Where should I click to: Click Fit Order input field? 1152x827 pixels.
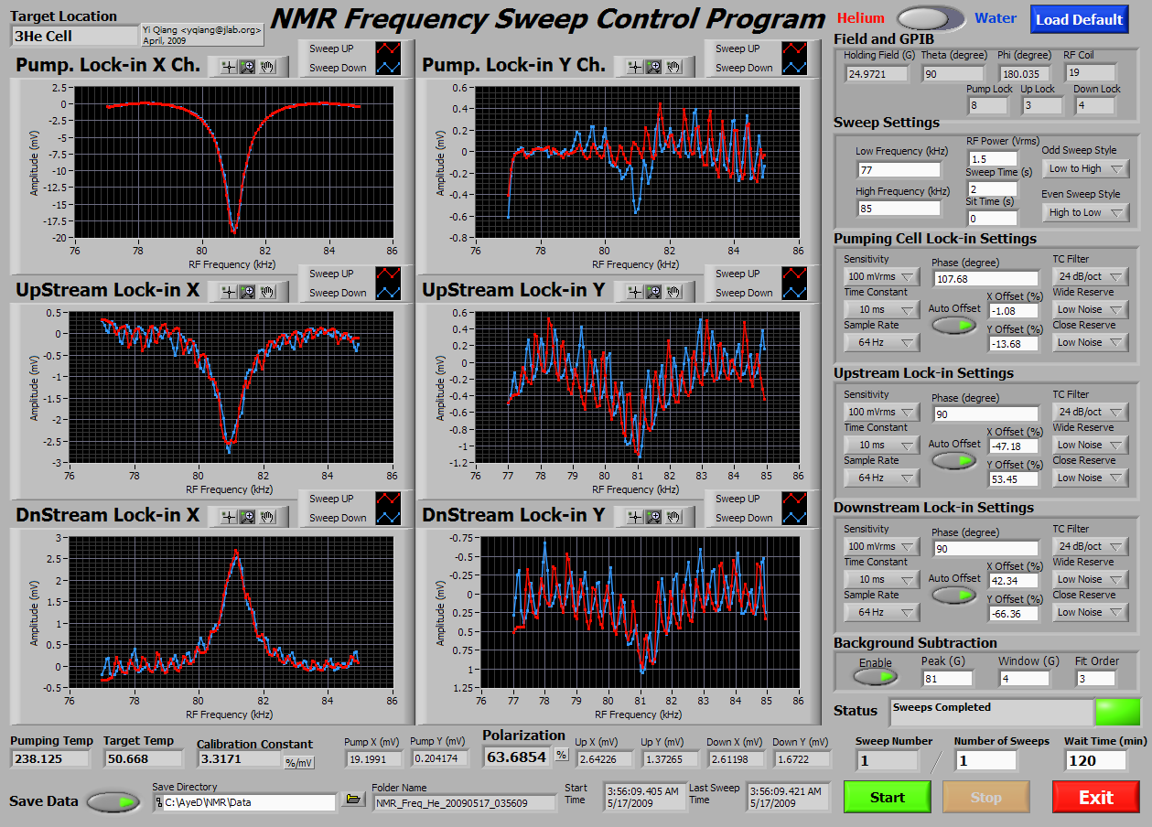(x=1095, y=679)
